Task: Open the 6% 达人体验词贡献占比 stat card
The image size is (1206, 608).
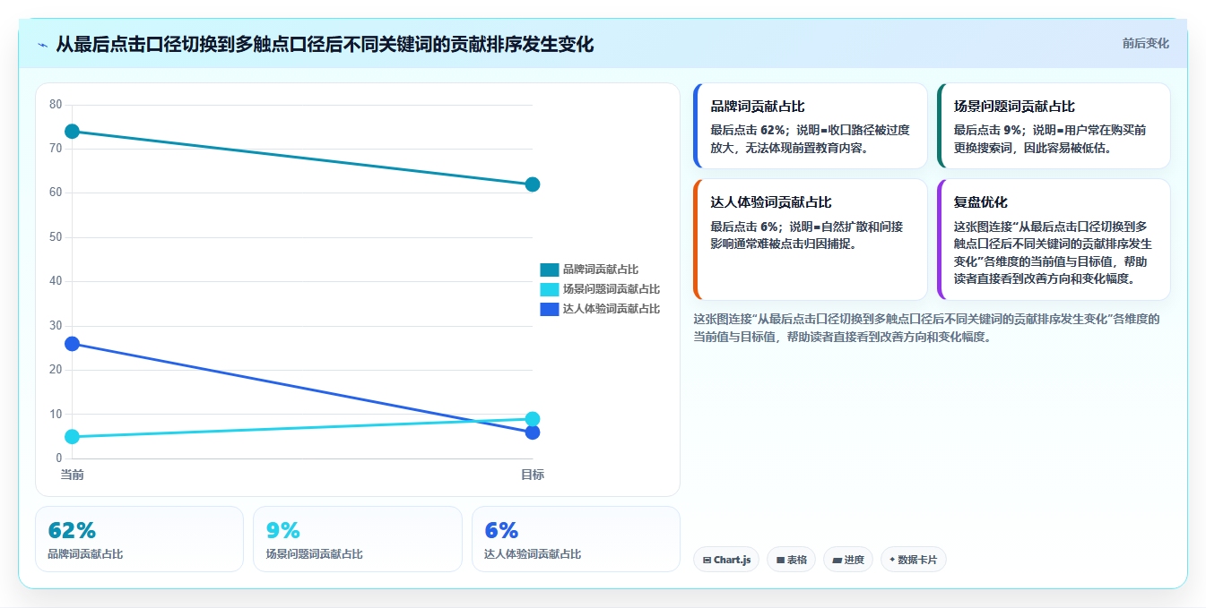Action: coord(576,539)
